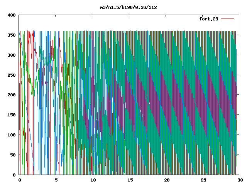The width and height of the screenshot is (247, 185).
Task: Click x-axis label 10
Action: pyautogui.click(x=93, y=180)
